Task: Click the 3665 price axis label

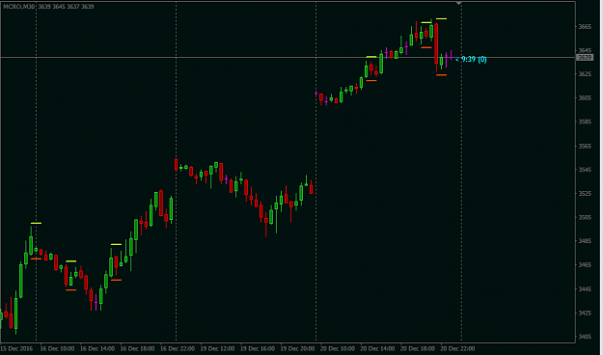Action: click(x=585, y=27)
